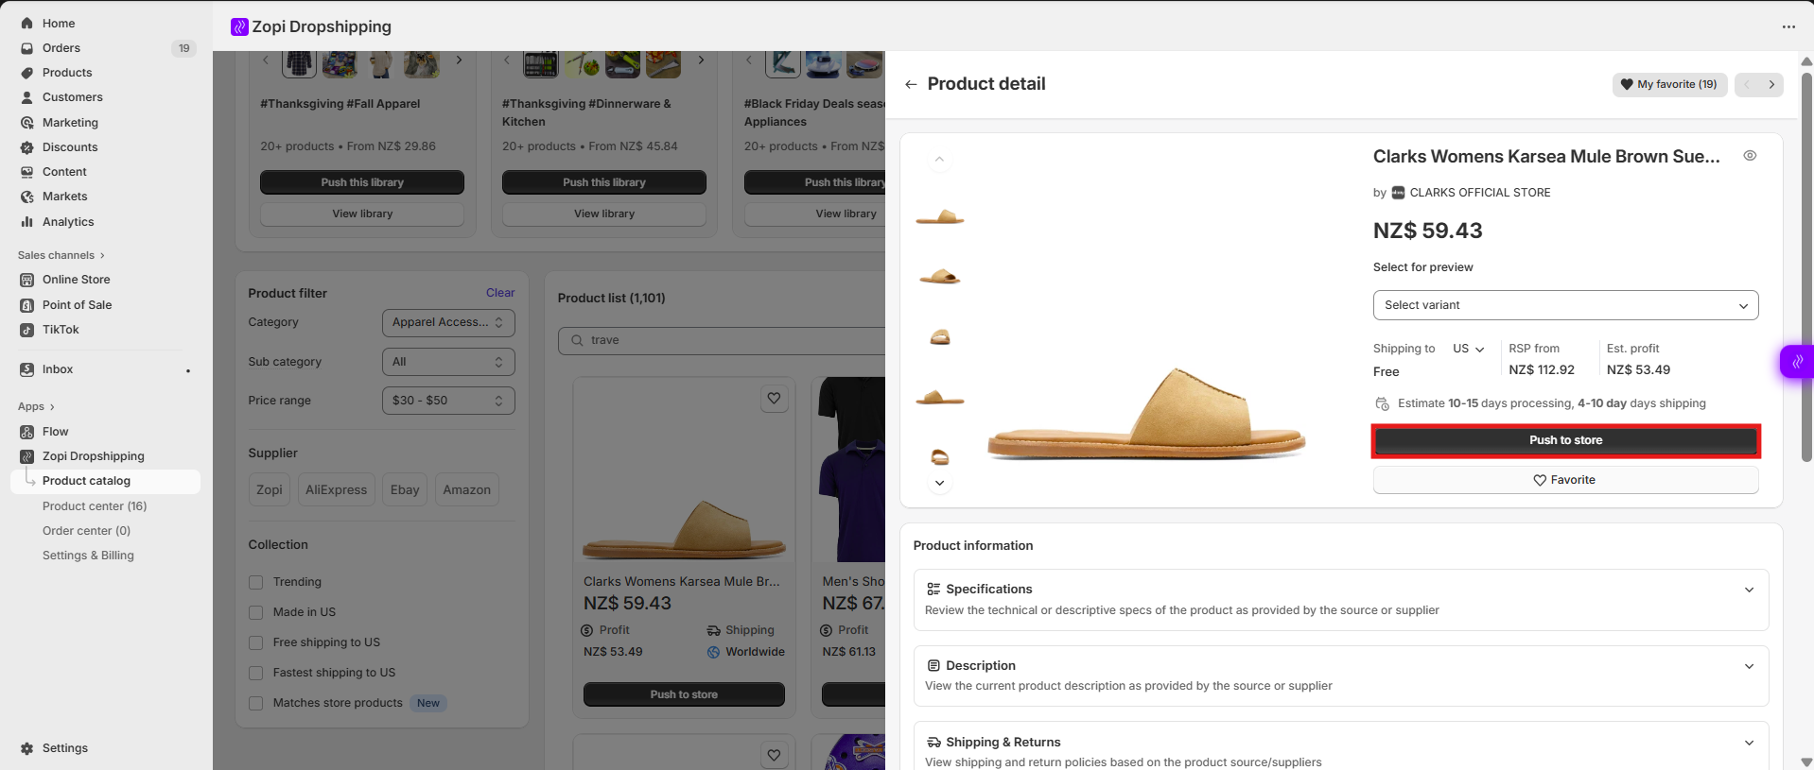Click the eye icon next to product title
1814x770 pixels.
click(x=1750, y=156)
